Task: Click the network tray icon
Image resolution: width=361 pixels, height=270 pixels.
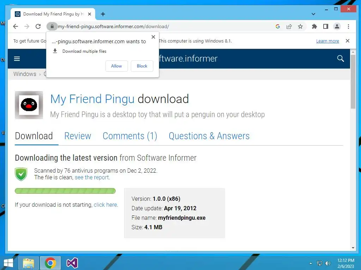Action: coord(319,263)
